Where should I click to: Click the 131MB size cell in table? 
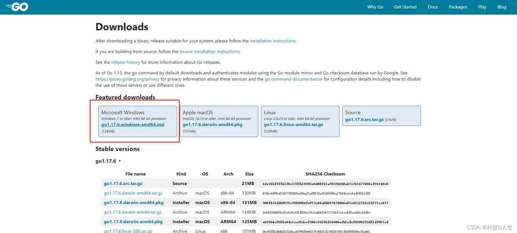[x=249, y=202]
